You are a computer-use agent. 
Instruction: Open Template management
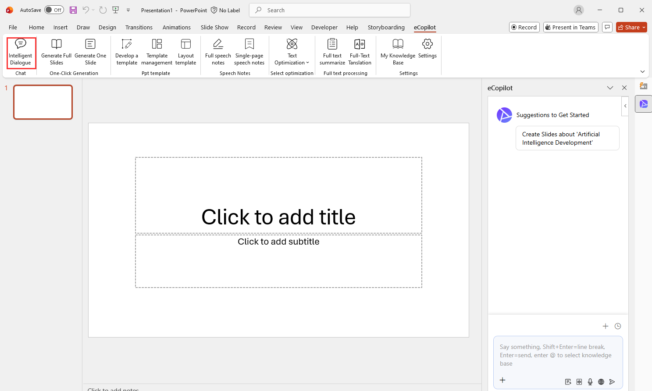pyautogui.click(x=157, y=52)
